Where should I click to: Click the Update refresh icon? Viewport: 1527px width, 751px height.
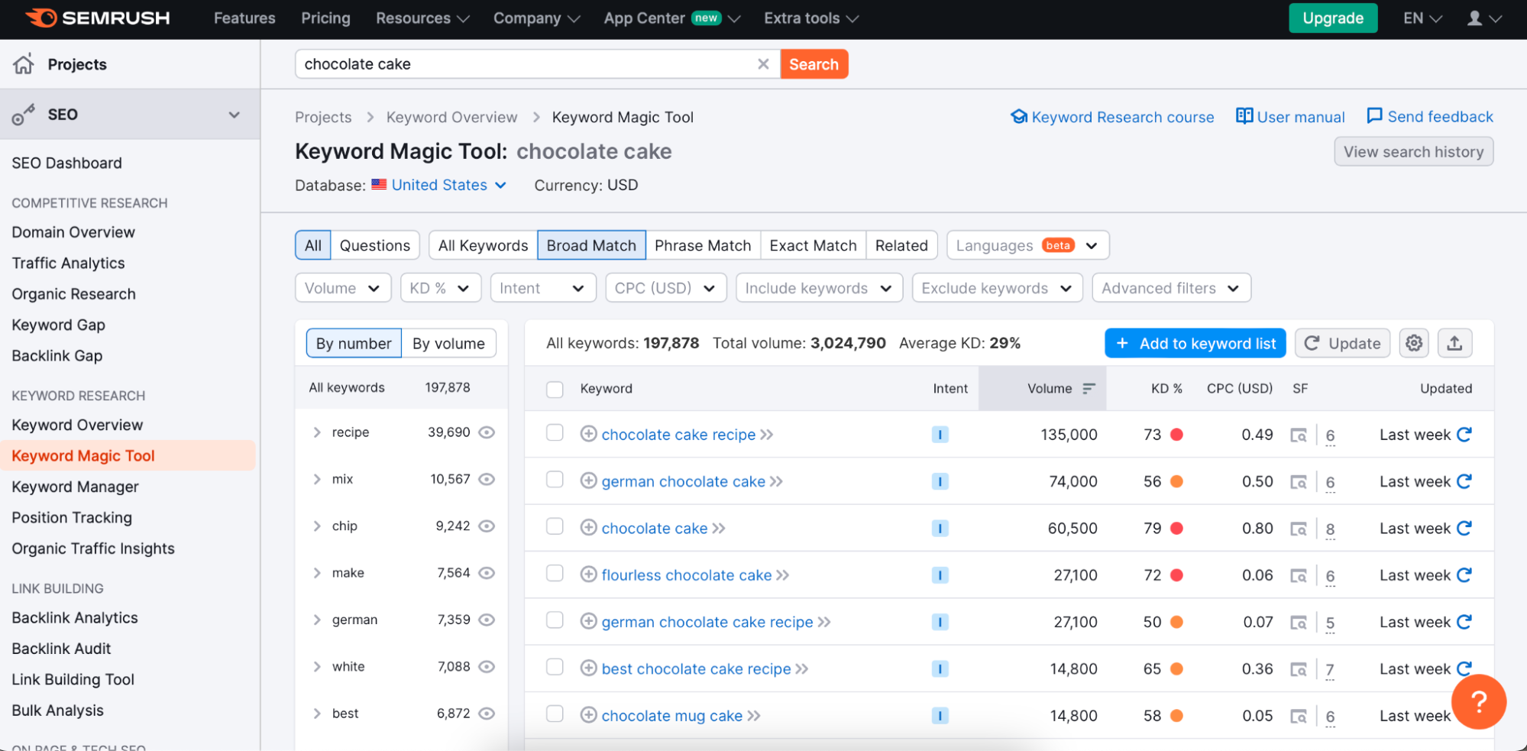[1312, 343]
